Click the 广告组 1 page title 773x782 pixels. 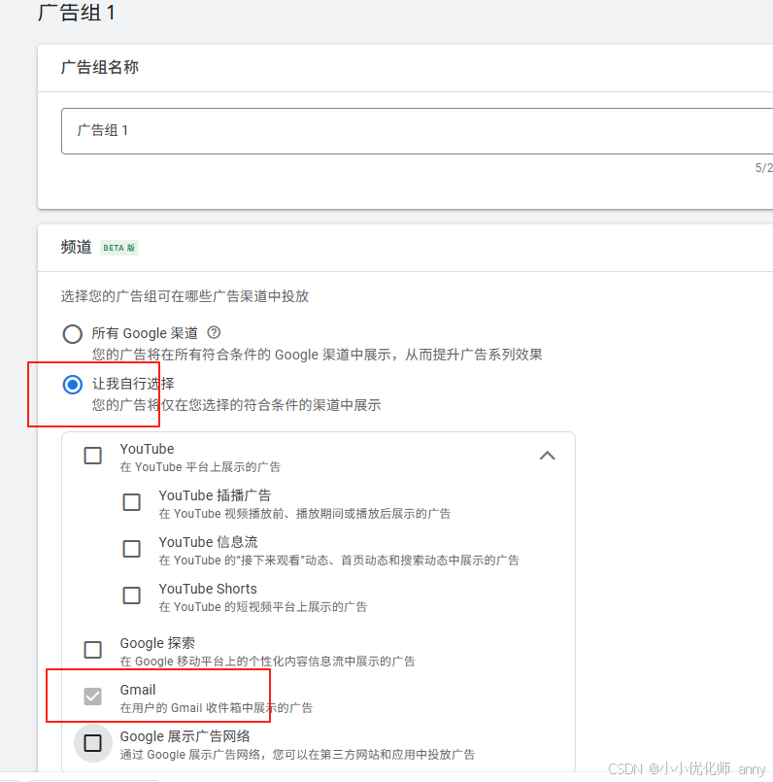pyautogui.click(x=76, y=13)
